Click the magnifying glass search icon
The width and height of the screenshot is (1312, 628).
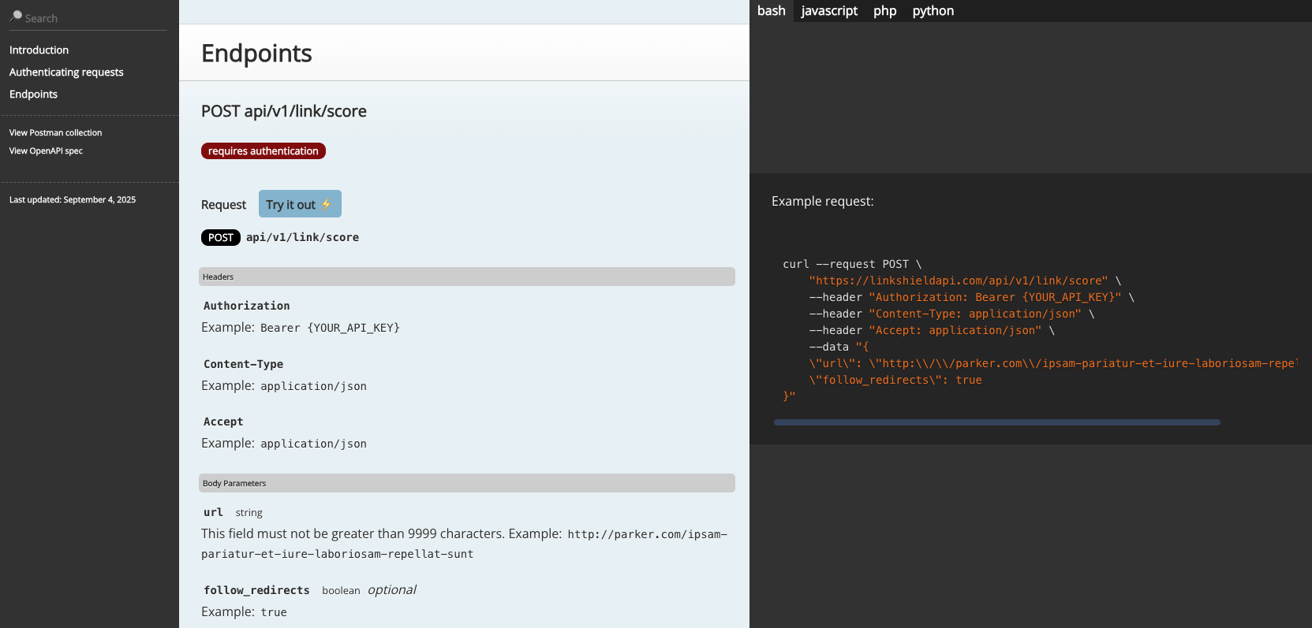(16, 17)
